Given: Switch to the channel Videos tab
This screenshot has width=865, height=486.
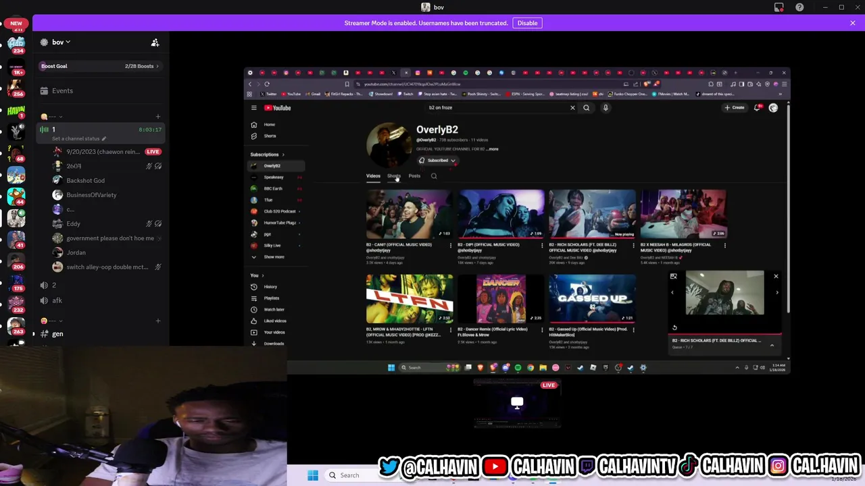Looking at the screenshot, I should coord(373,176).
